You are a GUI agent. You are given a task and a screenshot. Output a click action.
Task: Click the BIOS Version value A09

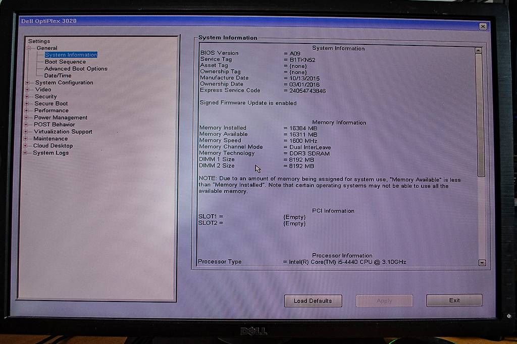point(295,54)
